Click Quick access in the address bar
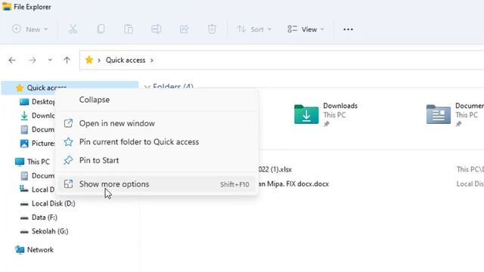 (x=126, y=60)
